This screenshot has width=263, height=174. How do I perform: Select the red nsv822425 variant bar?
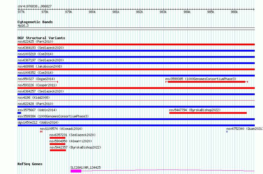[x=136, y=44]
